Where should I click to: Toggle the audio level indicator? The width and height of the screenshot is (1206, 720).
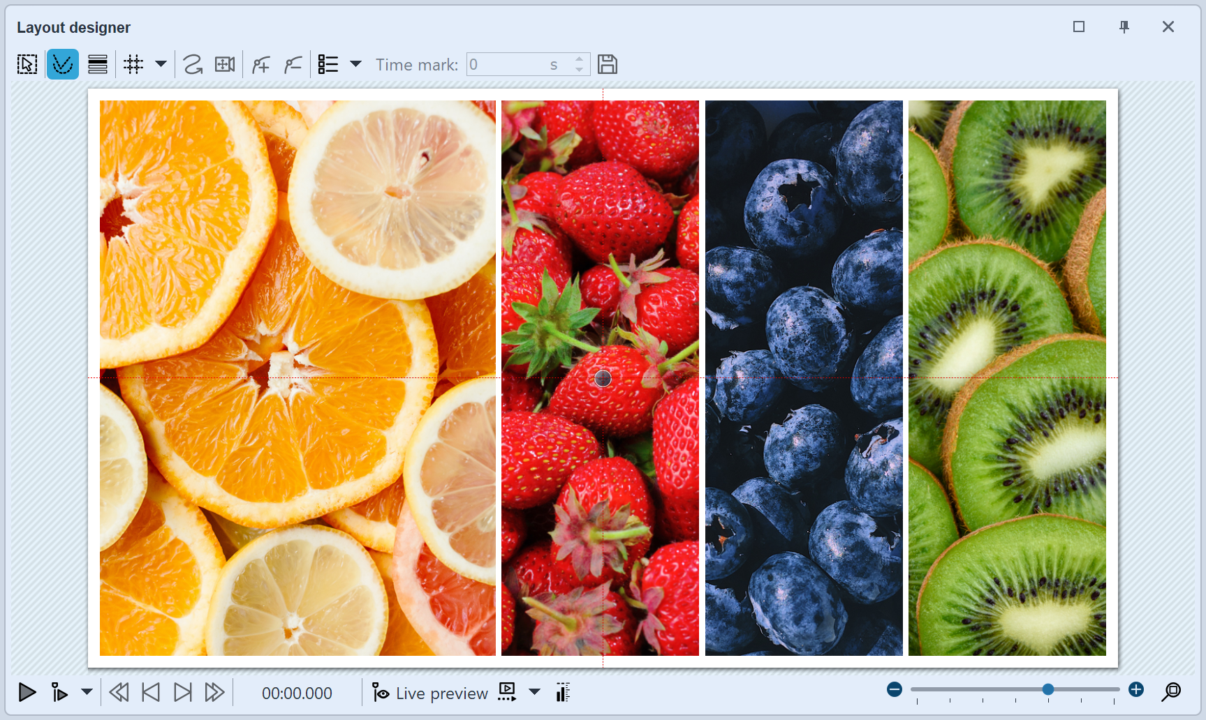(562, 693)
